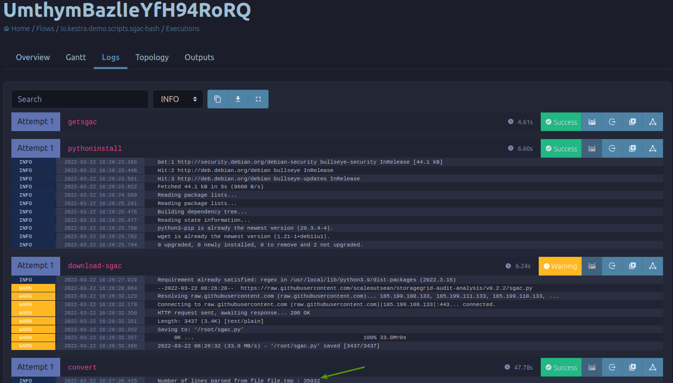Click Success status badge of convert

click(x=561, y=367)
